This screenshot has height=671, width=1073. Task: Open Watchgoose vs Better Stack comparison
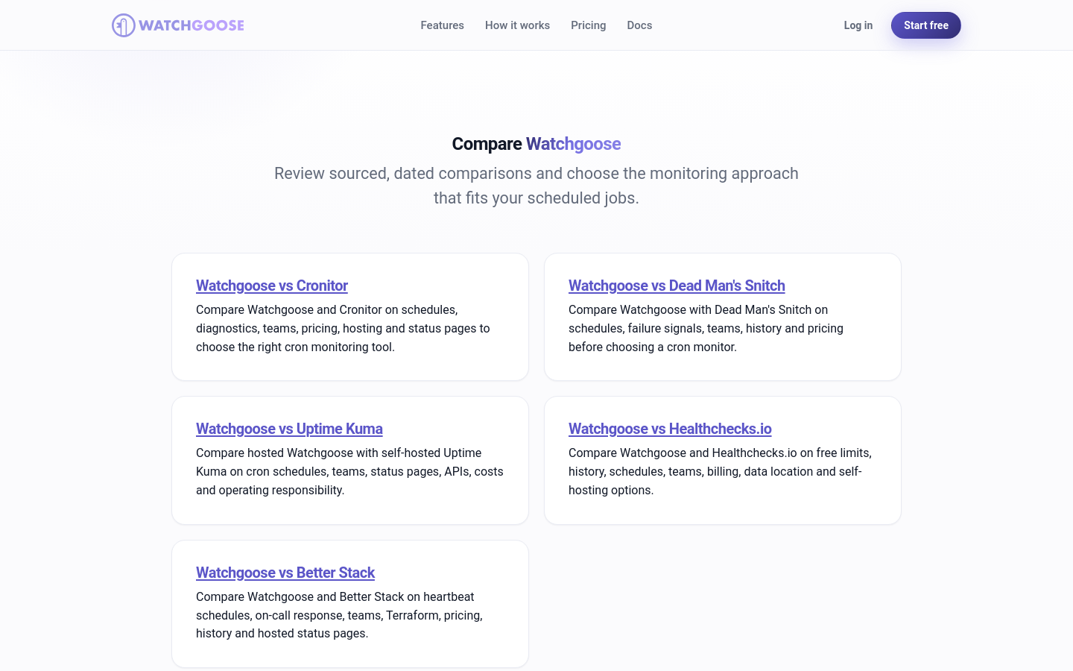click(x=285, y=573)
